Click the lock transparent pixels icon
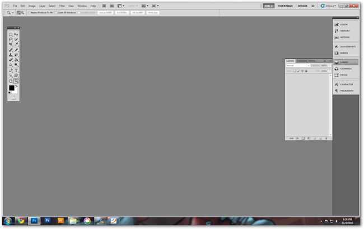This screenshot has width=364, height=229. click(x=295, y=71)
